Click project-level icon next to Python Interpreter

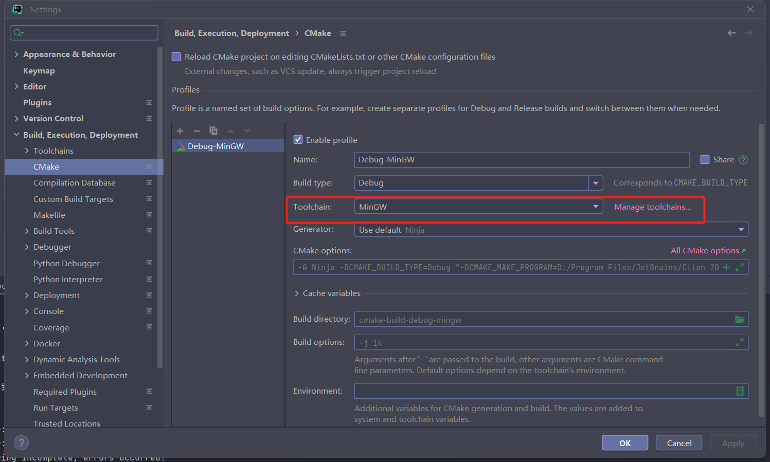tap(149, 279)
